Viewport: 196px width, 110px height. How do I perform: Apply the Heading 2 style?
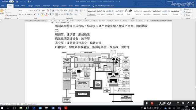click(119, 12)
